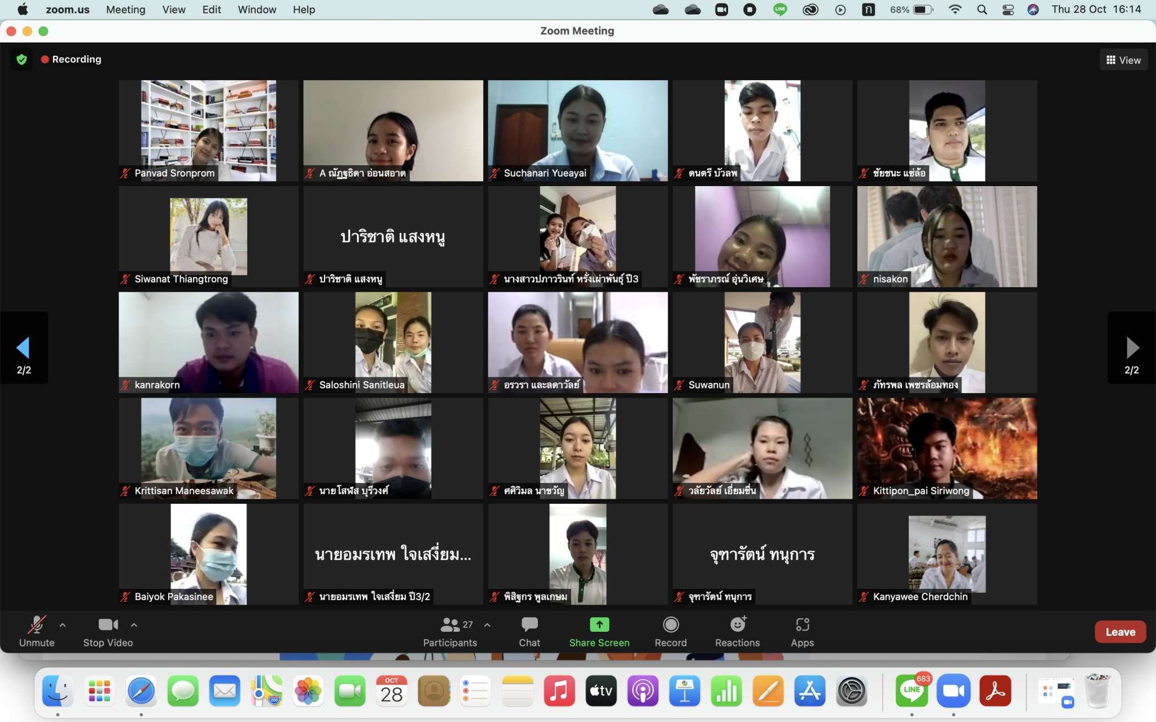Expand the caret next to Participants count

point(487,625)
